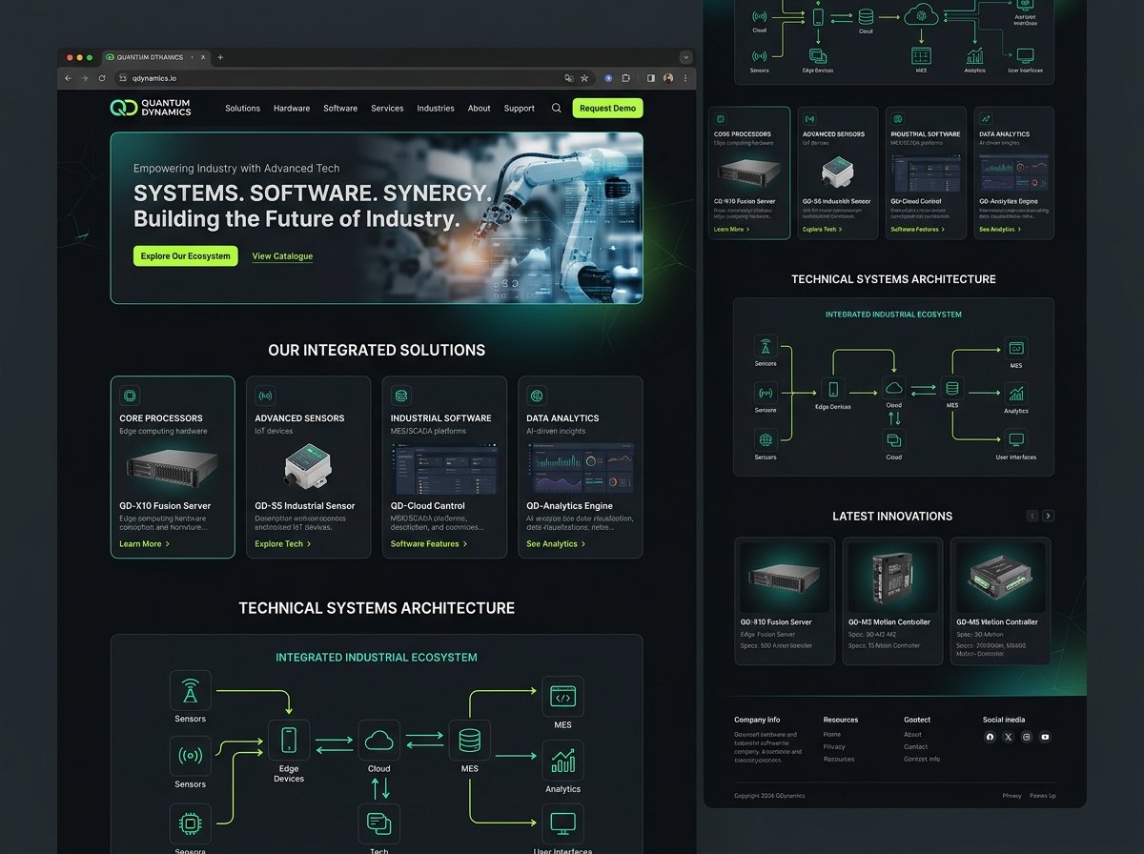Go back with the browser back arrow

click(68, 78)
